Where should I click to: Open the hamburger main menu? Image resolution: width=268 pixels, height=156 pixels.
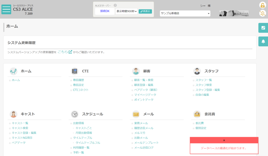[6, 9]
